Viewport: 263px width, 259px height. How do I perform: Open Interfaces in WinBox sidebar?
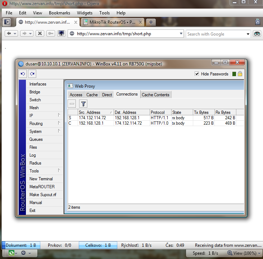[x=38, y=84]
